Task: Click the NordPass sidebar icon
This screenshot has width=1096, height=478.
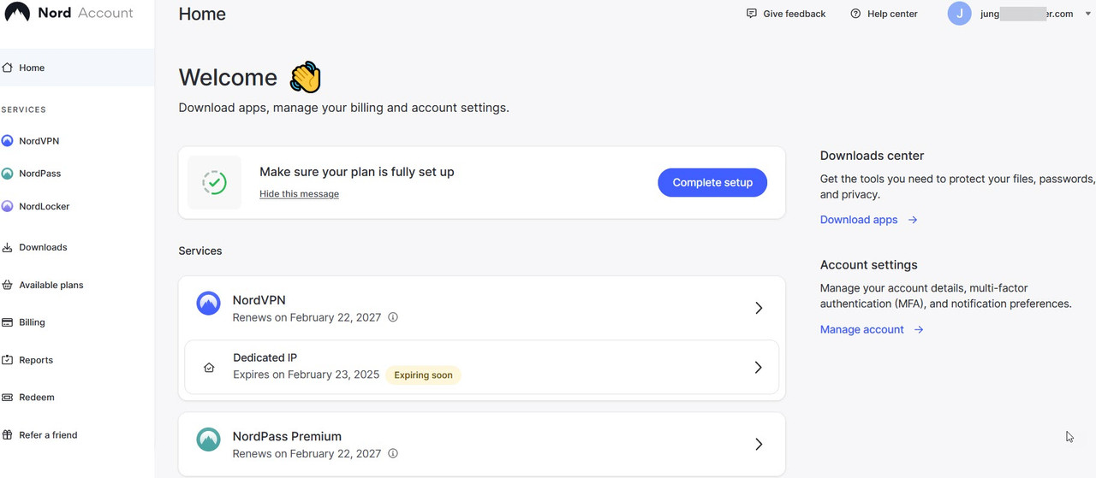Action: click(8, 174)
